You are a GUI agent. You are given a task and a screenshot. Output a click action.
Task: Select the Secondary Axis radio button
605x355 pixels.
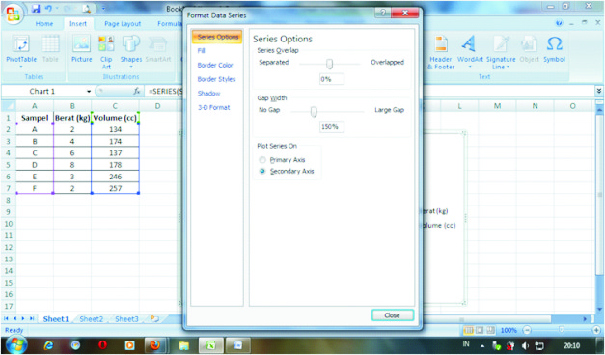coord(262,171)
